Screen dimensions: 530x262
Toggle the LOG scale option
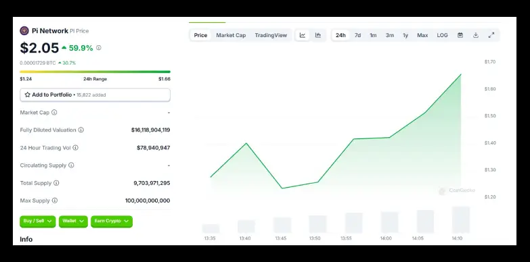tap(442, 35)
